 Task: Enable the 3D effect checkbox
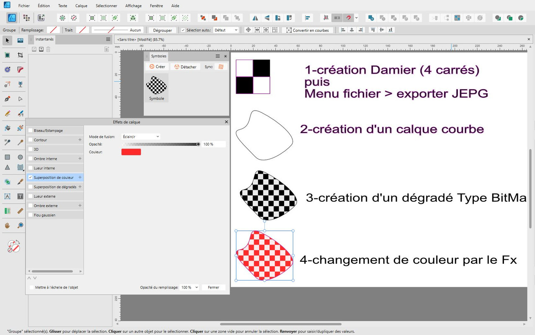pyautogui.click(x=31, y=149)
